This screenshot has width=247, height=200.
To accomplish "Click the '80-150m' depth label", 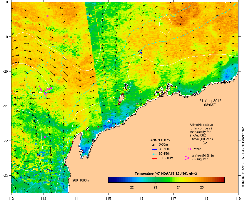I will [165, 154].
